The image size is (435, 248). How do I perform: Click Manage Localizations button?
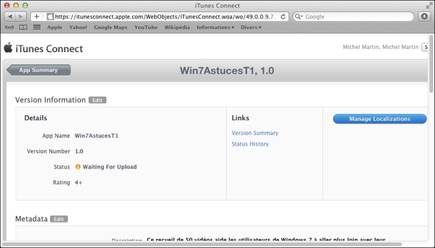(380, 119)
